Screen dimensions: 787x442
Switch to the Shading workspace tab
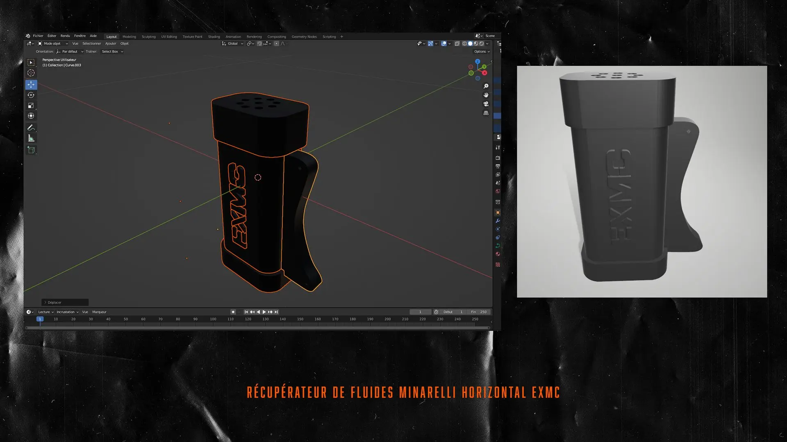click(x=214, y=37)
